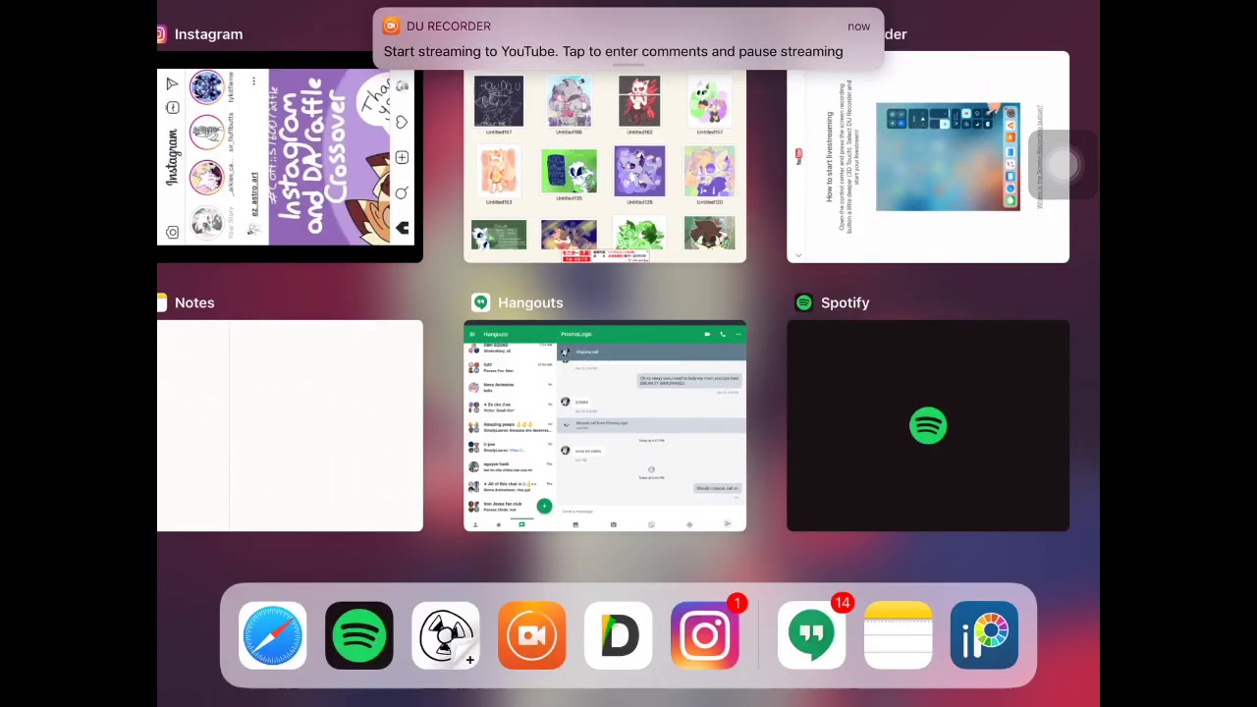The height and width of the screenshot is (707, 1257).
Task: Tap the Instagram heart activity icon
Action: 402,122
